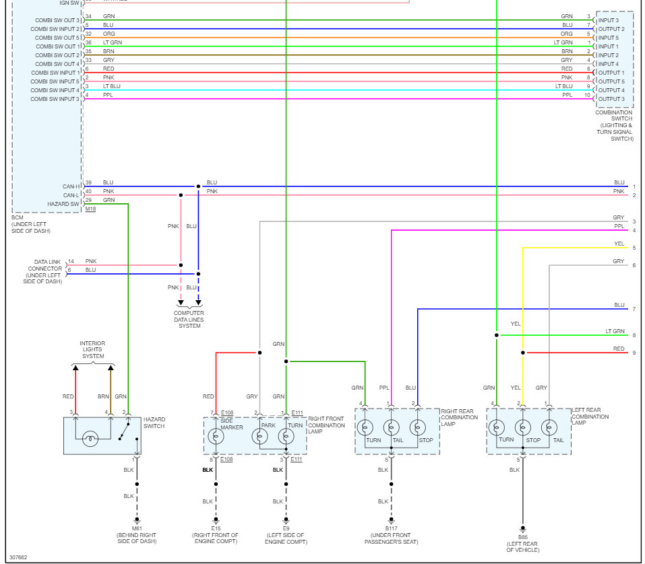Click the SIDE MARKER lamp bulb symbol
645x564 pixels.
(216, 436)
